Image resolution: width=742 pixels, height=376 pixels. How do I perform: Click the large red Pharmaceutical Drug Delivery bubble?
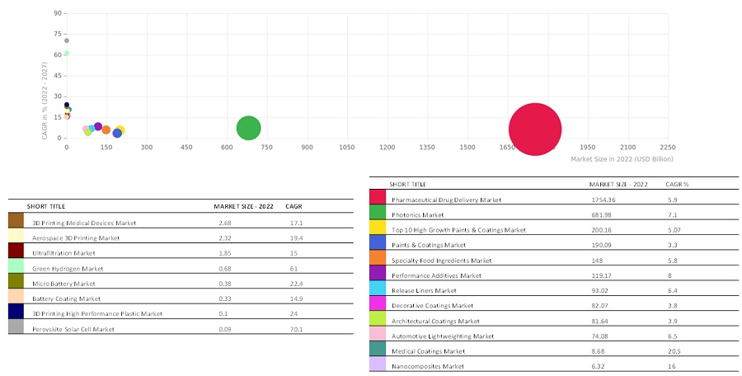pyautogui.click(x=535, y=129)
